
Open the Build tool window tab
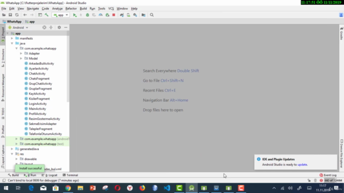click(x=13, y=175)
